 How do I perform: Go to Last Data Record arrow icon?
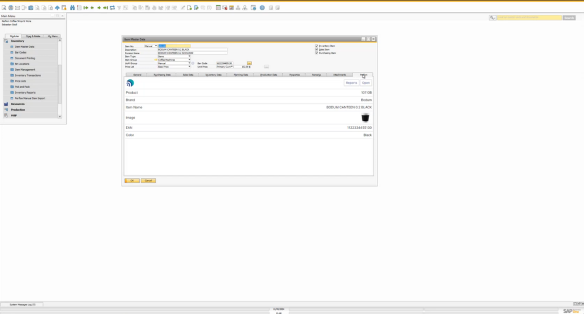click(x=106, y=7)
